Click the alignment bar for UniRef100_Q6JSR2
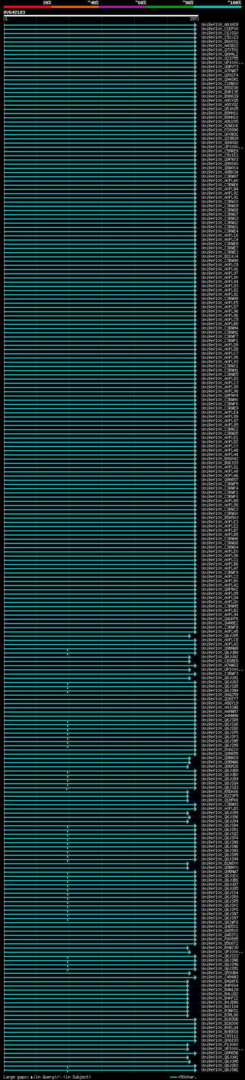The image size is (245, 1080). tap(100, 1066)
